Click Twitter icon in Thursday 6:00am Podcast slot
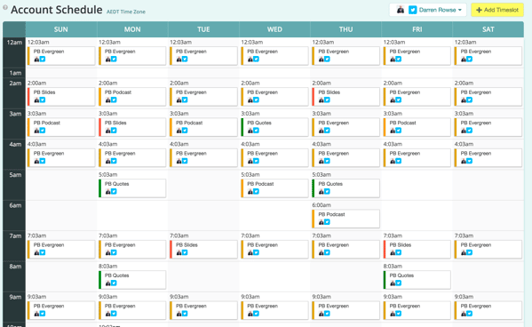This screenshot has height=327, width=532. pos(327,222)
